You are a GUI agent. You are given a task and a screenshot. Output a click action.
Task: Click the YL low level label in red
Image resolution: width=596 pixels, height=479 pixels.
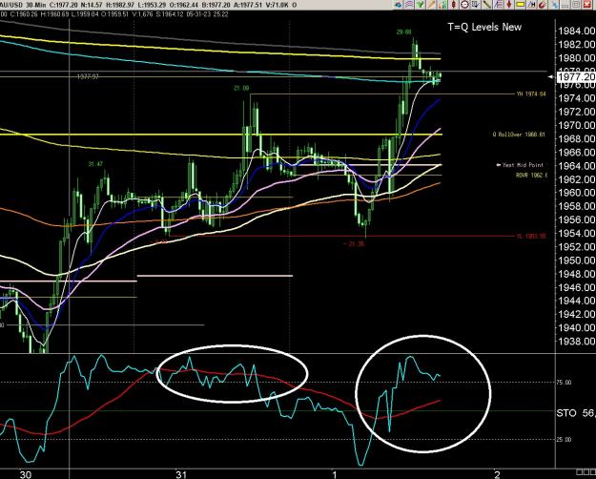point(531,236)
